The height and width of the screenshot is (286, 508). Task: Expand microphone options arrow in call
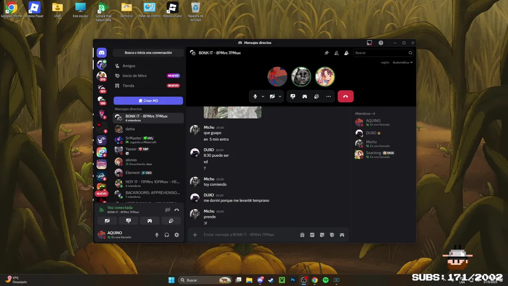[263, 97]
